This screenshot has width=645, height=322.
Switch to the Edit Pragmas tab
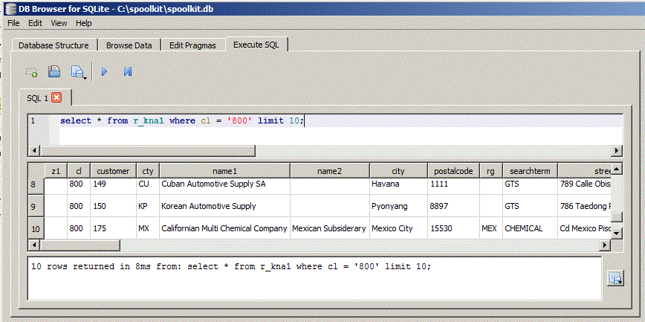point(192,45)
